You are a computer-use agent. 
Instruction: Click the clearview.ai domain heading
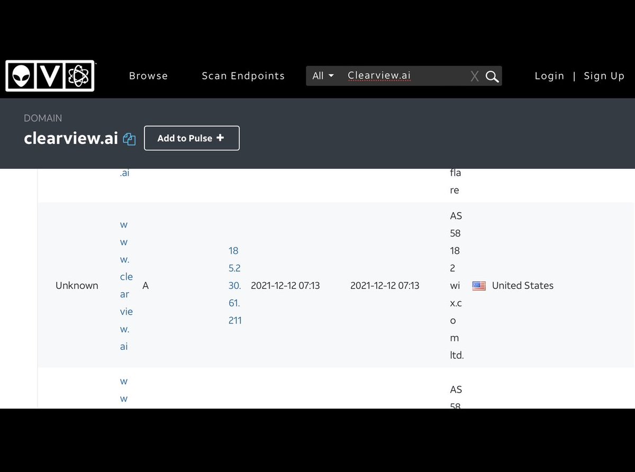tap(71, 138)
